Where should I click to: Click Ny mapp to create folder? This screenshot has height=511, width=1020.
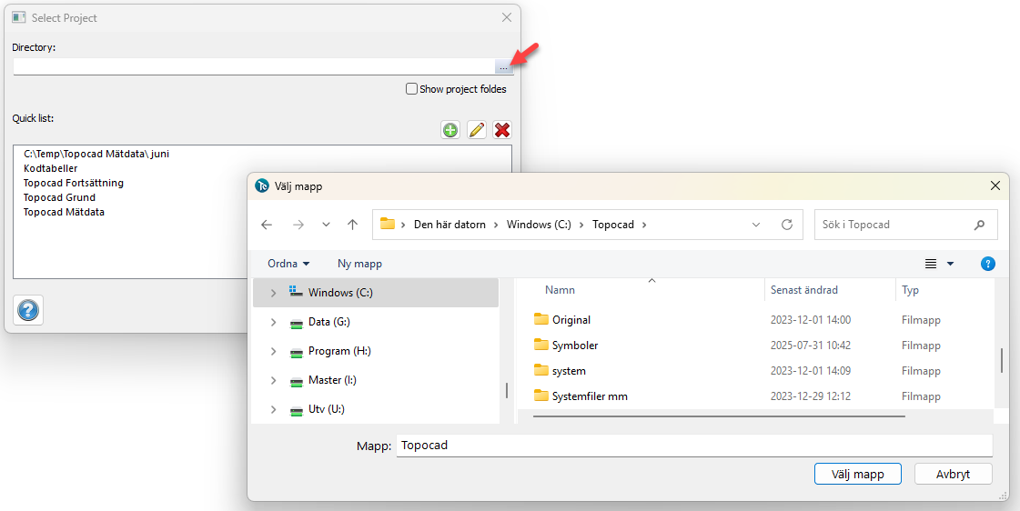click(359, 264)
